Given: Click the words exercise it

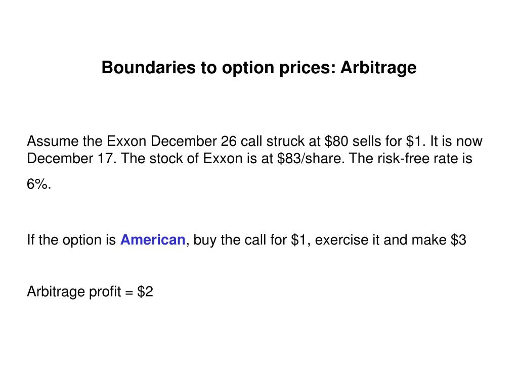Looking at the screenshot, I should pos(347,240).
